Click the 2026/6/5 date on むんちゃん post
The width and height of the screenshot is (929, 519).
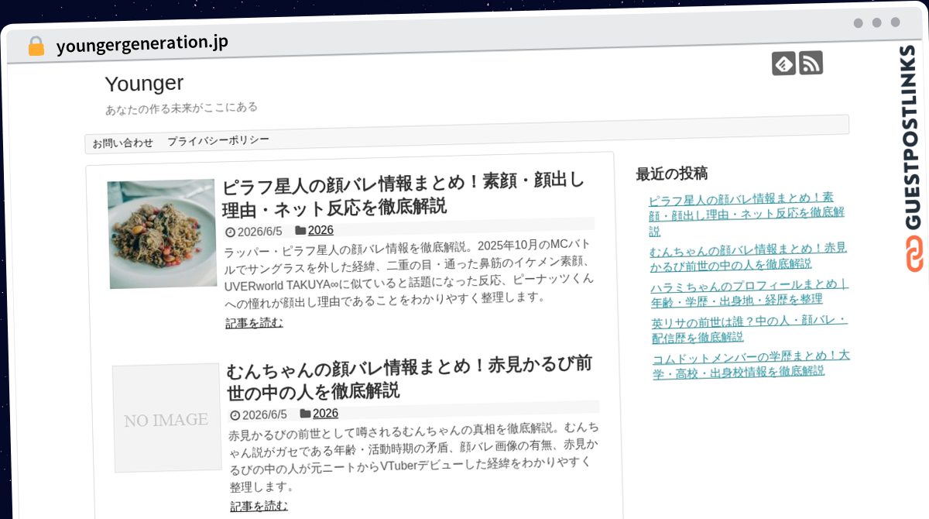click(265, 414)
